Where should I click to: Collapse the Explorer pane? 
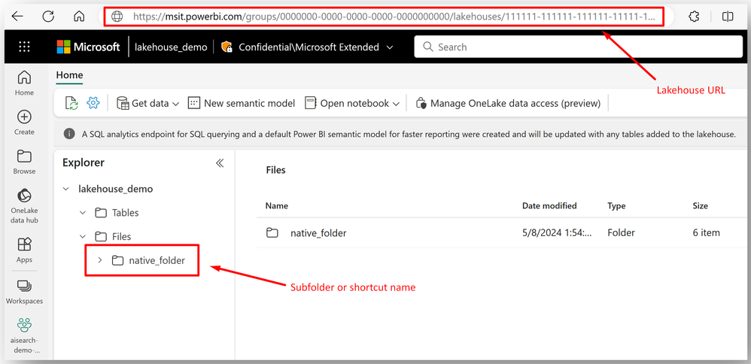[x=220, y=163]
